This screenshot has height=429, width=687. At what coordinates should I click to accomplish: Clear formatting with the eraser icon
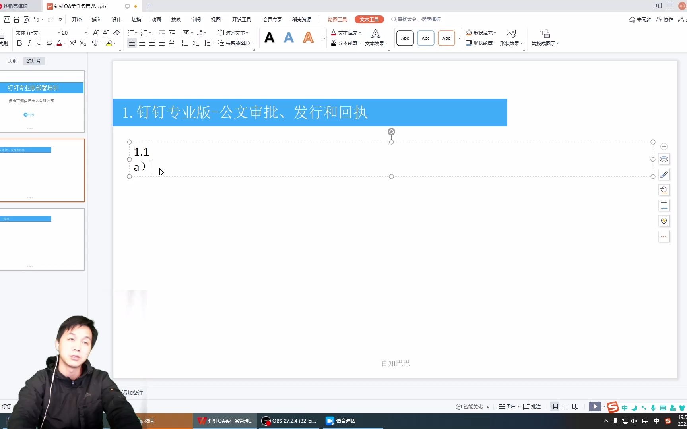[116, 33]
